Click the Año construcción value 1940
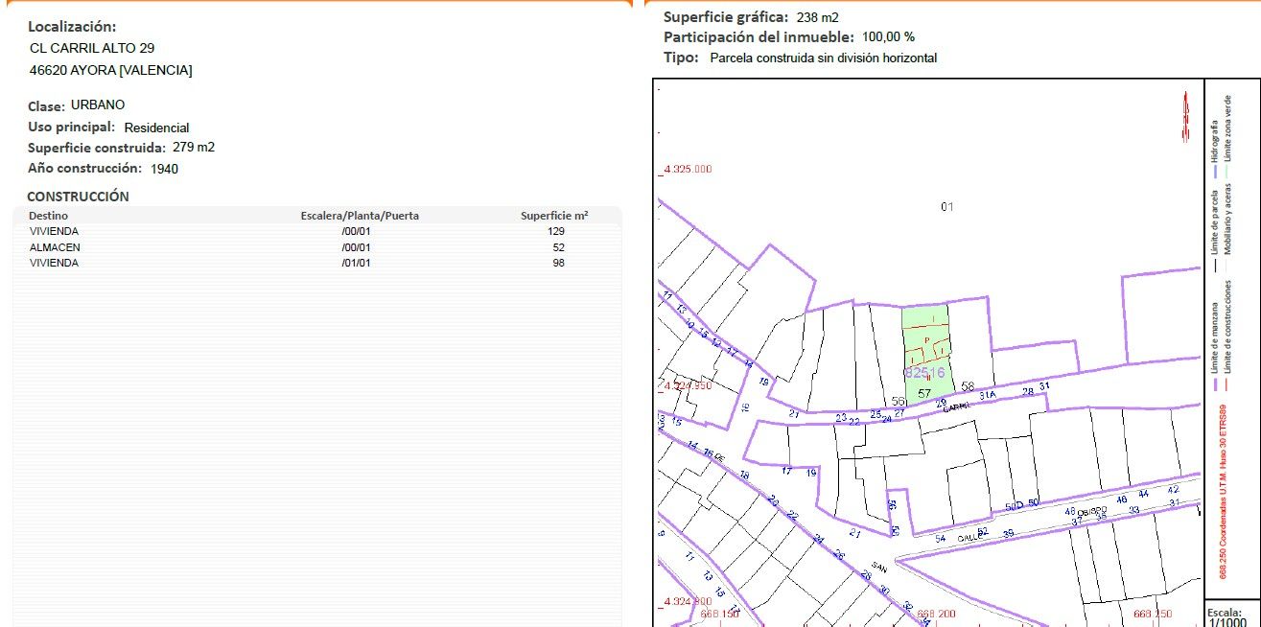Screen dimensions: 1261x627 pos(164,169)
